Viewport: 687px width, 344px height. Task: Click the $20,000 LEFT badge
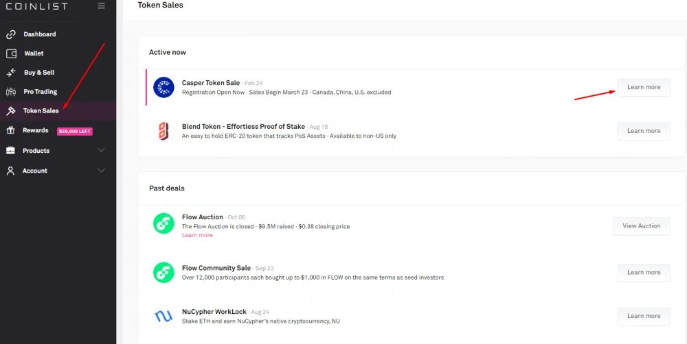point(74,131)
